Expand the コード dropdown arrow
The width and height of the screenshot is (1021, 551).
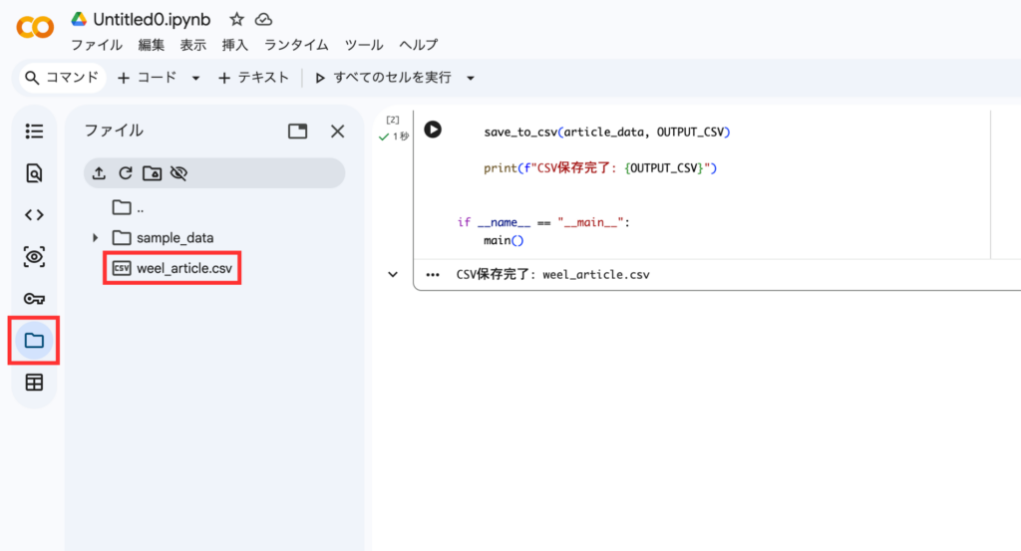[195, 78]
